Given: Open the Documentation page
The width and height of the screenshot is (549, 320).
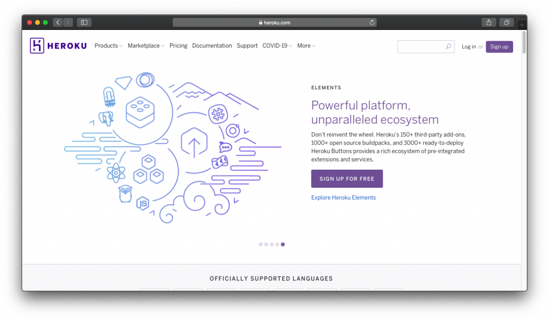Looking at the screenshot, I should (x=212, y=46).
